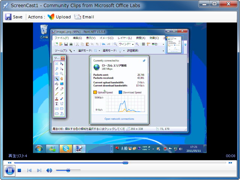Viewport: 240px width, 180px height.
Task: Click the 再生リスト4 playlist label
Action: pyautogui.click(x=18, y=156)
